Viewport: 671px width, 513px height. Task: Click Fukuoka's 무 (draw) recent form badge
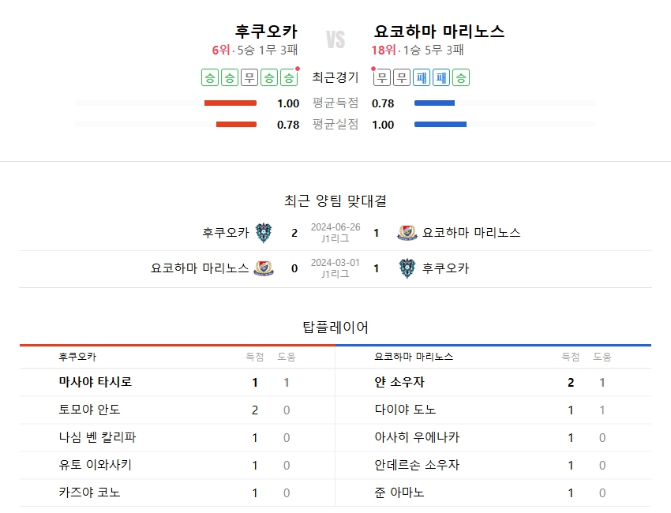point(249,77)
